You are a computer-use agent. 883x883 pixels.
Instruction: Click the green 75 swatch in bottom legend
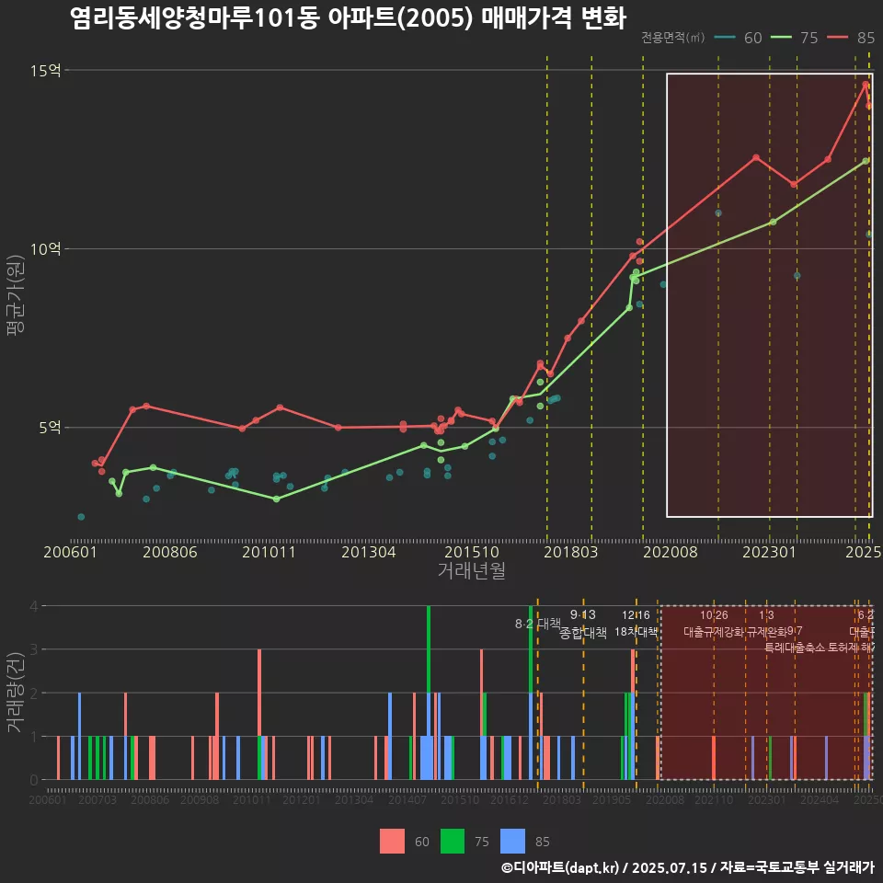coord(453,841)
